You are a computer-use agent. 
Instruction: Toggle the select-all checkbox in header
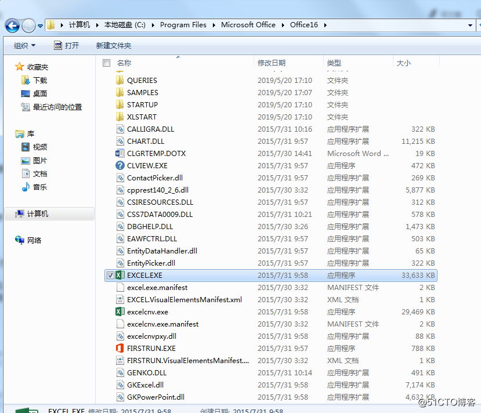[x=106, y=63]
